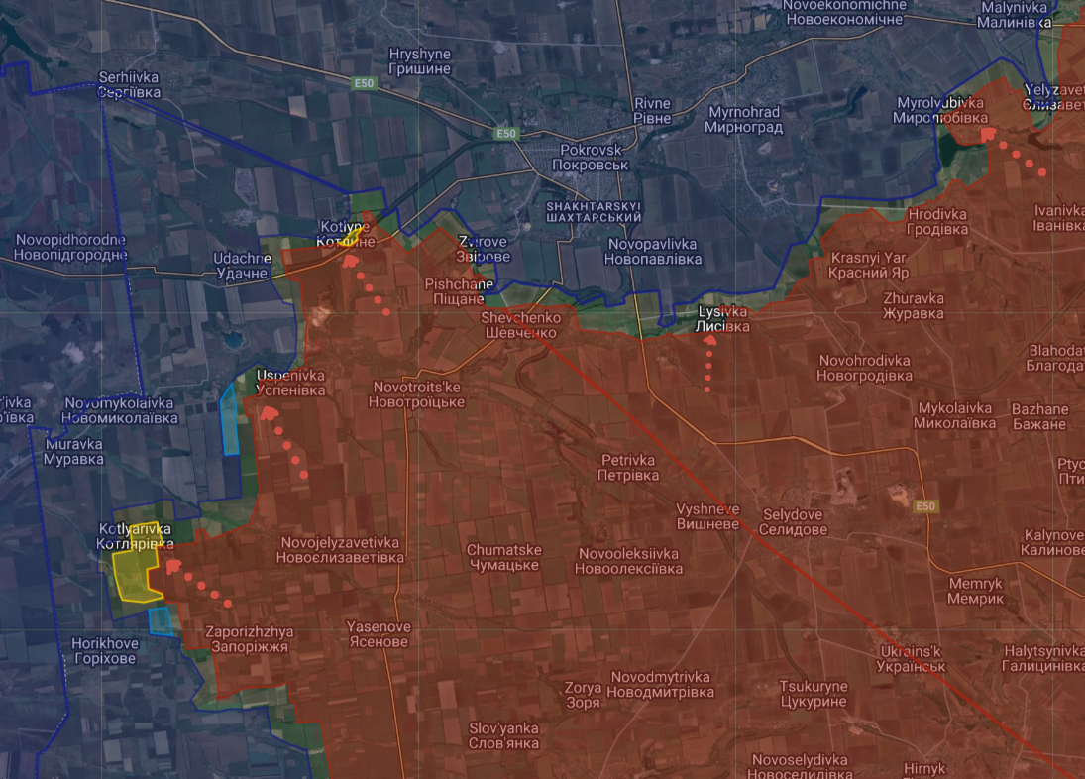The height and width of the screenshot is (779, 1085).
Task: Click the Slov'yanka label
Action: point(503,736)
